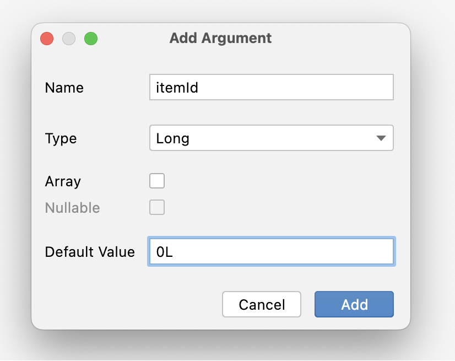Select the Long value in Type selector
Image resolution: width=455 pixels, height=361 pixels.
pos(172,138)
